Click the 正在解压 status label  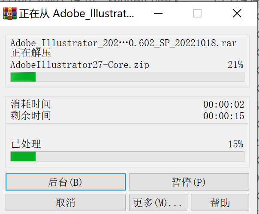[31, 53]
